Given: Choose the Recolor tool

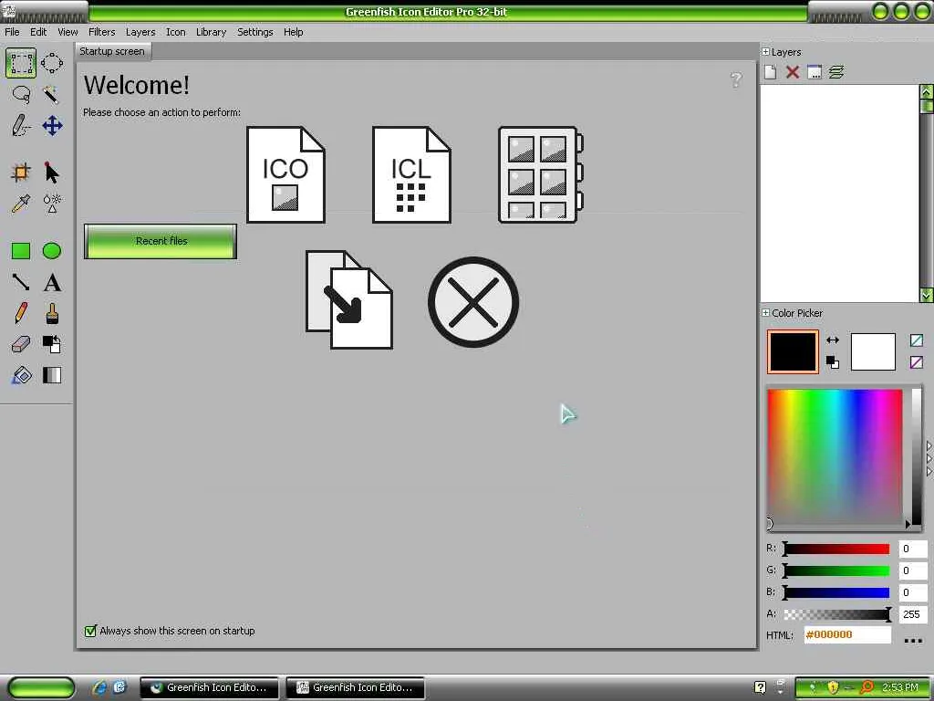Looking at the screenshot, I should click(x=52, y=344).
